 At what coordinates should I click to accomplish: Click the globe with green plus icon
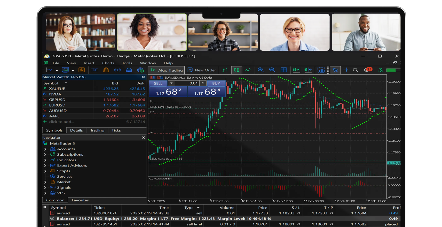point(140,70)
